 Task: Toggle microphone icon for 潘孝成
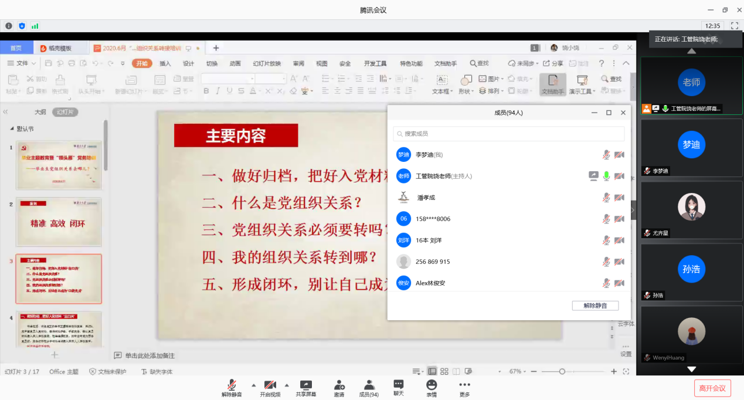tap(606, 198)
